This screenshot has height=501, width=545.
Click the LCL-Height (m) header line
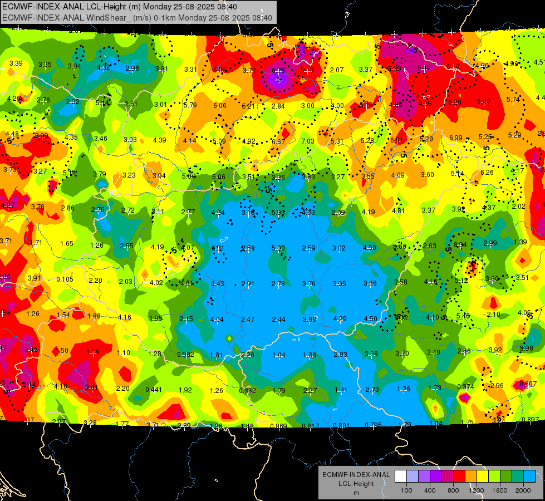pyautogui.click(x=120, y=7)
